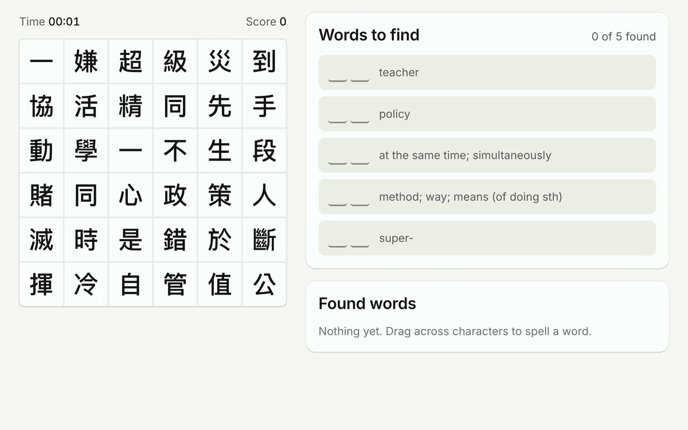The image size is (688, 430).
Task: Select the 斷 character tile
Action: tap(264, 240)
